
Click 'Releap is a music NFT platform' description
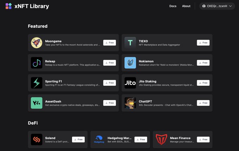pos(72,65)
